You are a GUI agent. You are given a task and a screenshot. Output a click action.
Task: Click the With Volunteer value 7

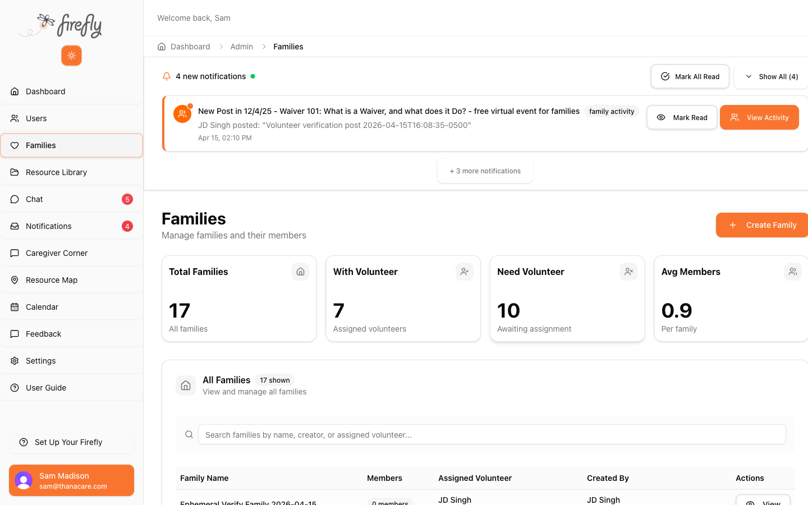click(338, 310)
